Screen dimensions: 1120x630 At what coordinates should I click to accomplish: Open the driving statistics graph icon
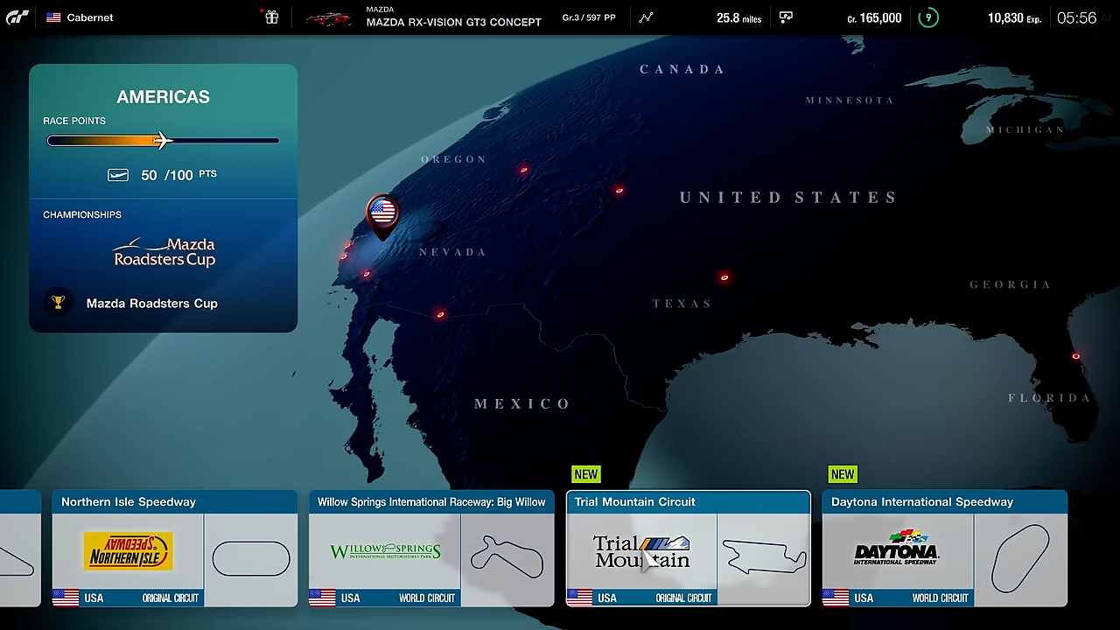(x=646, y=17)
